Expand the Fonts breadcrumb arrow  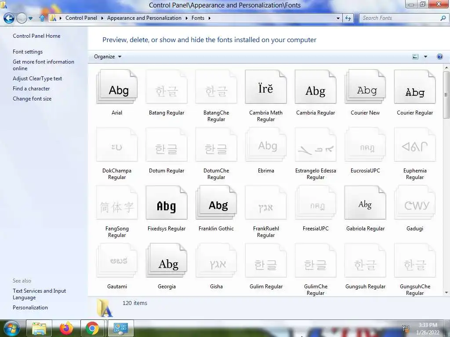click(209, 18)
